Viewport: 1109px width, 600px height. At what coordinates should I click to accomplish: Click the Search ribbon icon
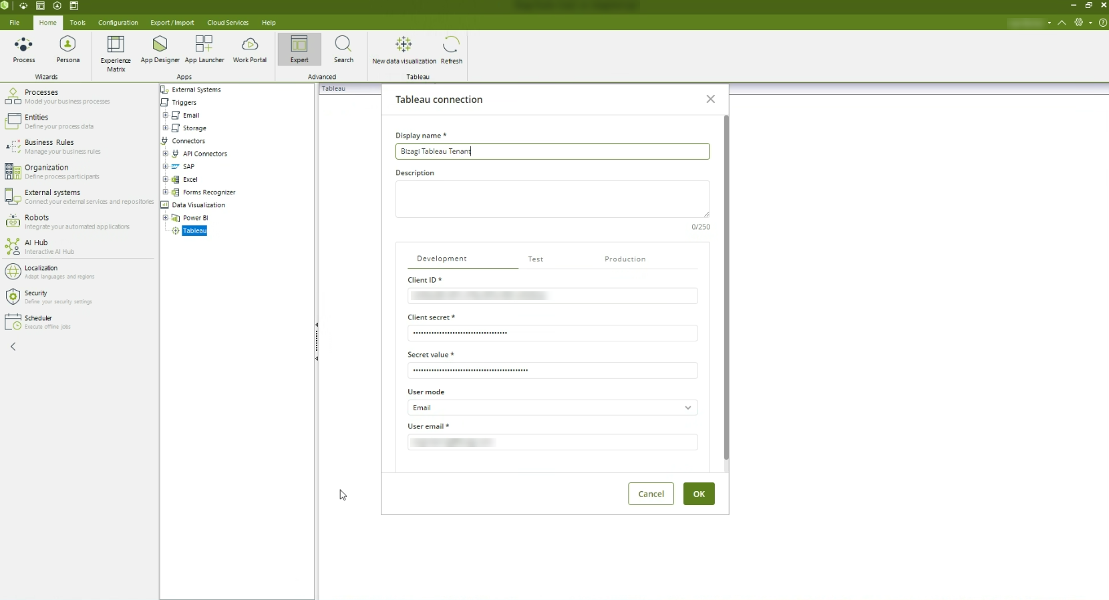[343, 50]
